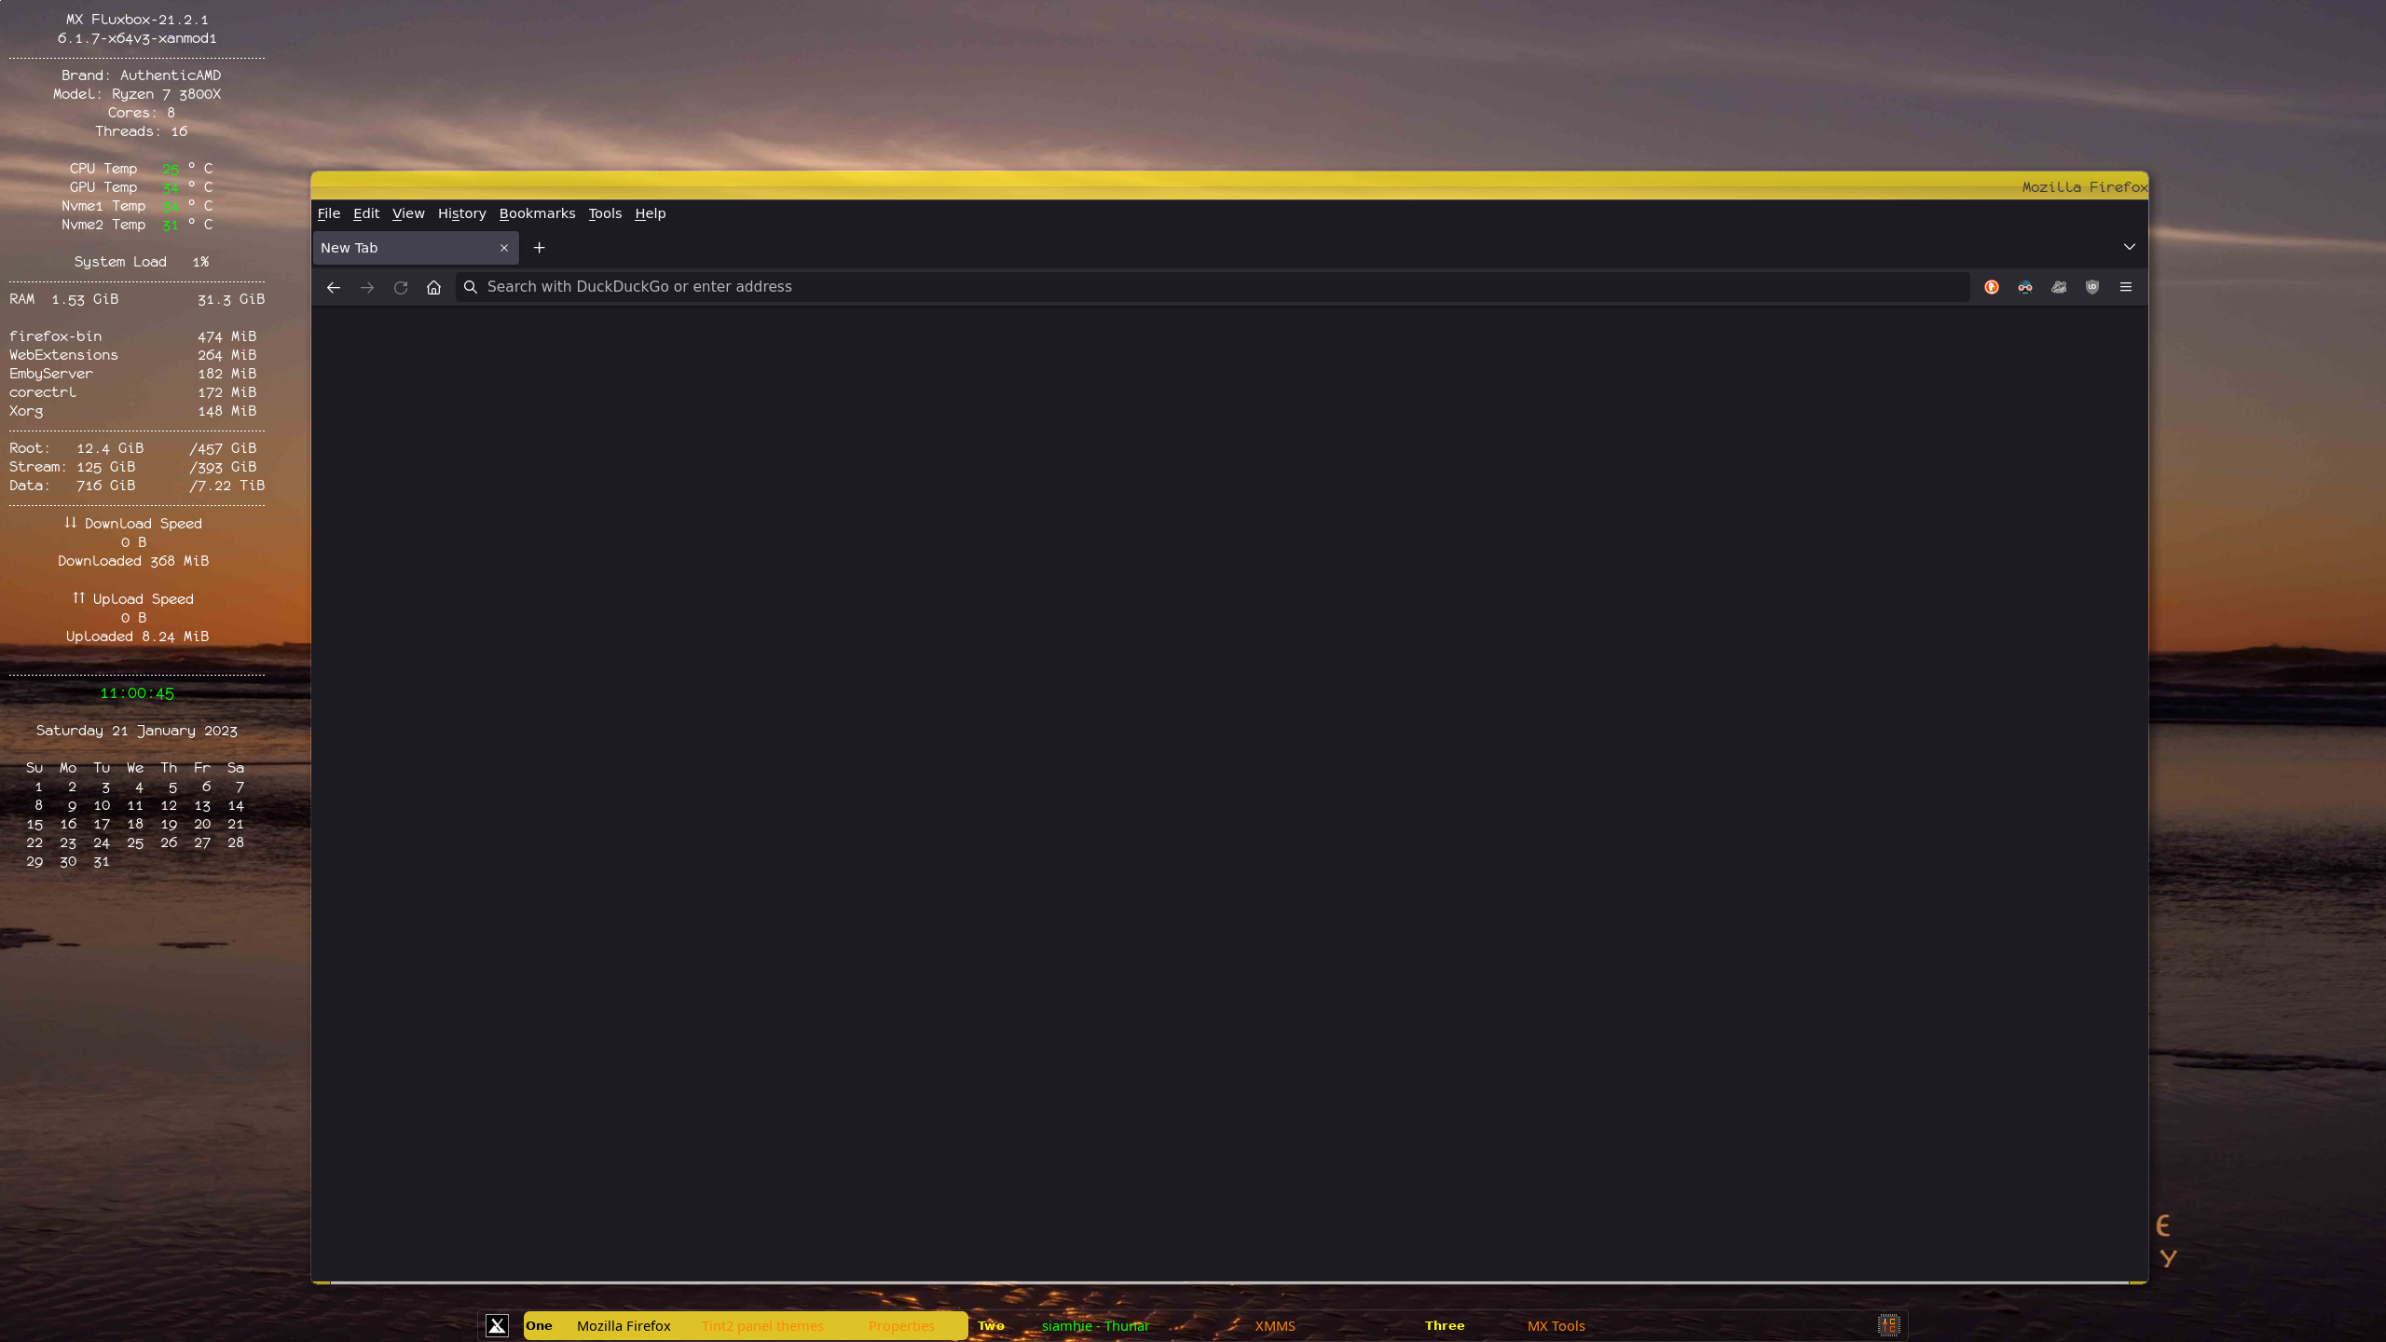Open the uBlock Origin shield icon
Screen dimensions: 2386x1342
(x=2092, y=287)
